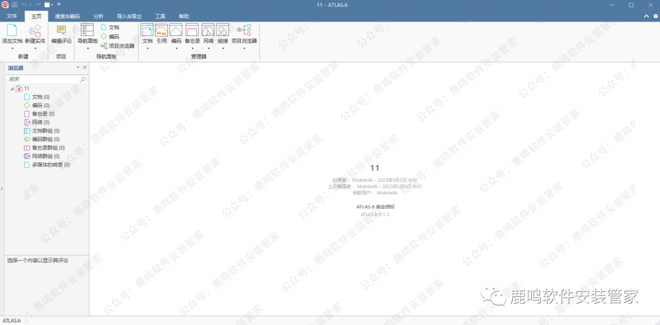660x325 pixels.
Task: Click the 导航面板 (Navigation Panel) icon
Action: pos(87,31)
